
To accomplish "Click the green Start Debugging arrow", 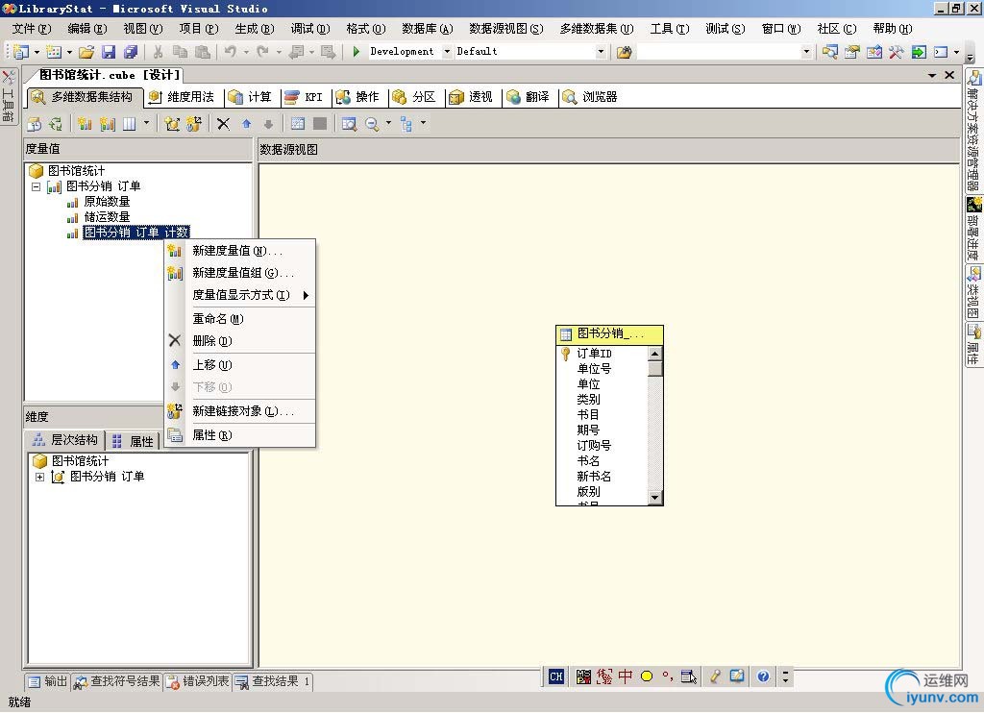I will (x=356, y=52).
